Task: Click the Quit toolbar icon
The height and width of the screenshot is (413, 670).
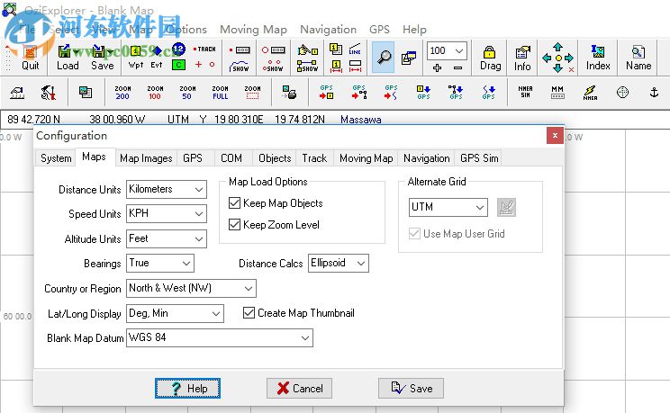Action: tap(31, 58)
